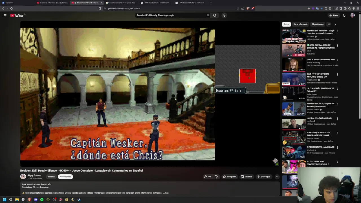Switch to the re requiem chile search tab
Screen dimensions: 361x203
pos(122,3)
